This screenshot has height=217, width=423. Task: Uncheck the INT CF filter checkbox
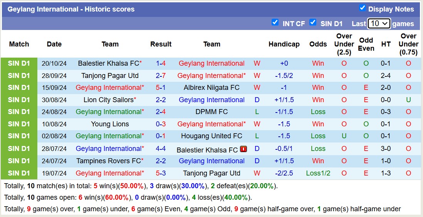[x=275, y=22]
